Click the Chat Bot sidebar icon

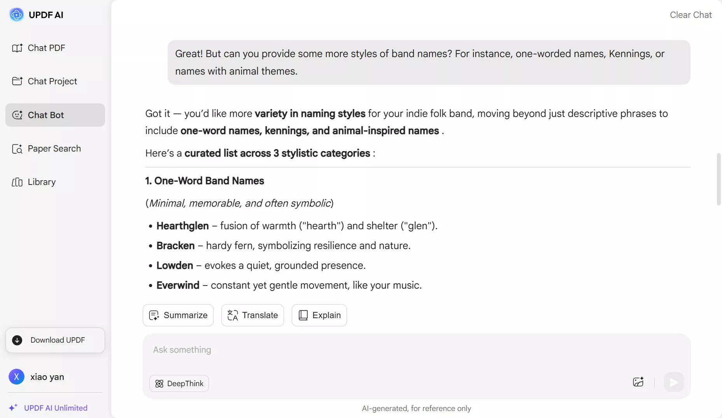click(17, 115)
